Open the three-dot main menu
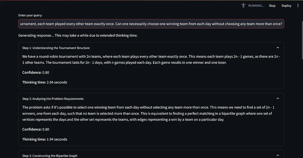The width and height of the screenshot is (303, 158). pyautogui.click(x=298, y=5)
